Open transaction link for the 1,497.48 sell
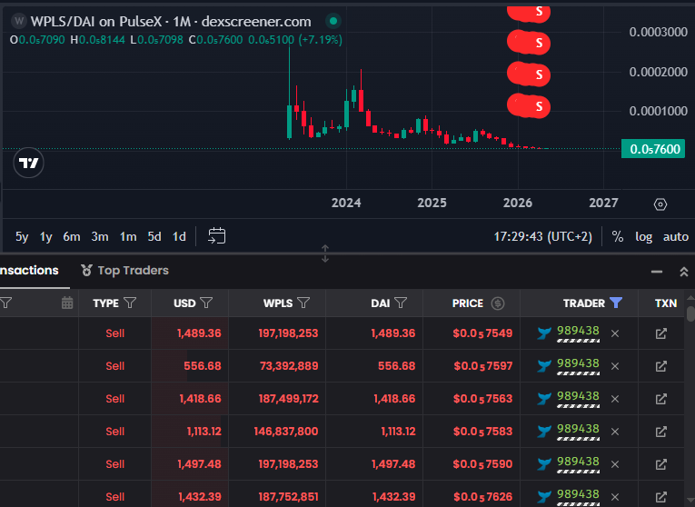 click(660, 464)
